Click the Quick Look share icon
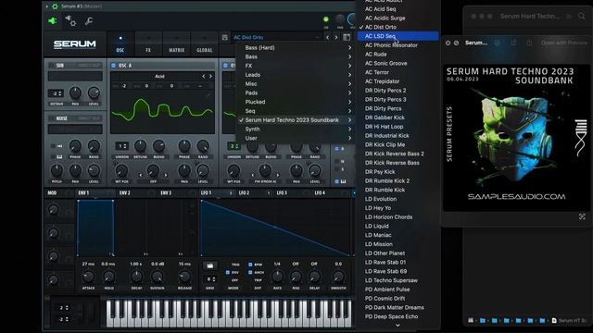 [529, 43]
